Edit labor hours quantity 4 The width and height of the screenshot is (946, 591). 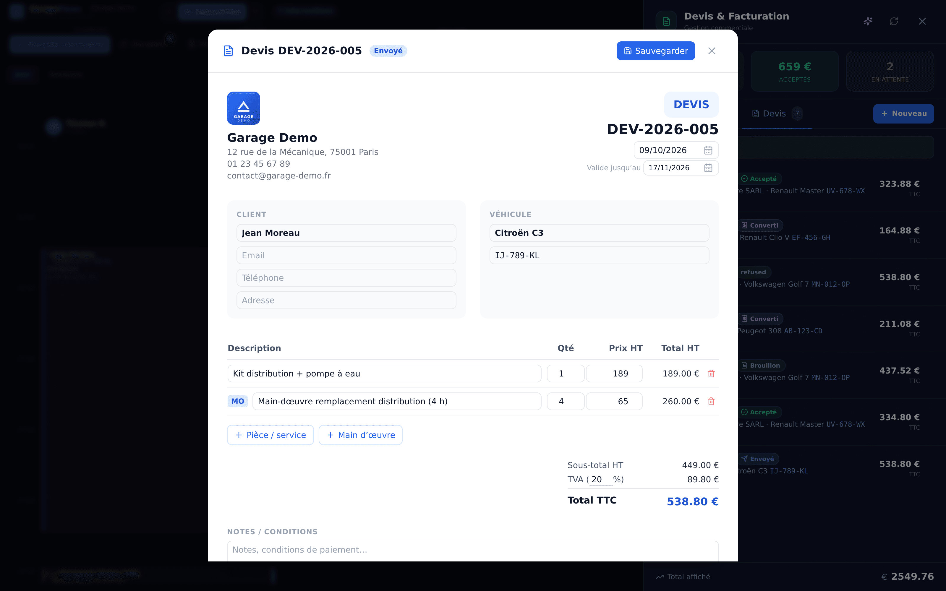point(565,401)
